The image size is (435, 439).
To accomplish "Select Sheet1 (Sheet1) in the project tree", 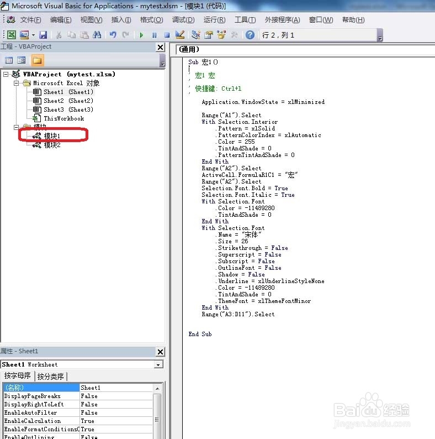I will [x=68, y=92].
